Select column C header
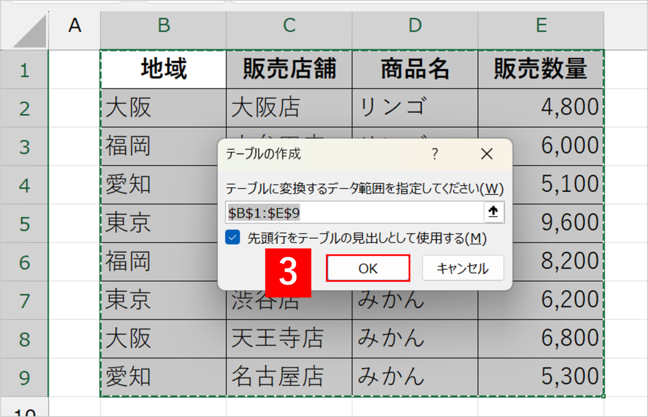The image size is (648, 417). 290,25
